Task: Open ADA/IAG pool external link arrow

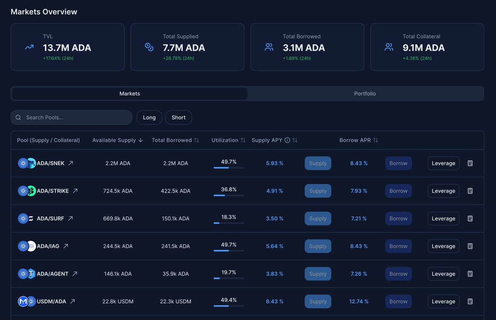Action: [x=66, y=246]
